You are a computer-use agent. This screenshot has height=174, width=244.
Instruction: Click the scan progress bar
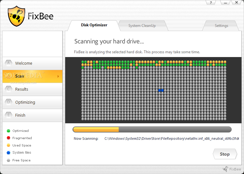pos(152,129)
